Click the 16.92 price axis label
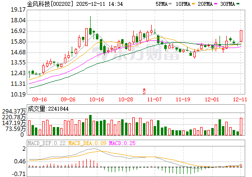This screenshot has height=177, width=252. (18, 31)
